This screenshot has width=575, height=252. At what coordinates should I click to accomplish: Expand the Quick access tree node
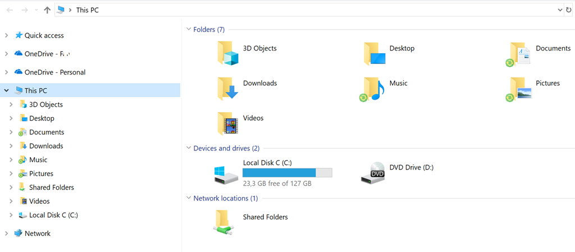pos(7,35)
